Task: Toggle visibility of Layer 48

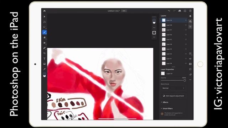Action: pyautogui.click(x=186, y=25)
